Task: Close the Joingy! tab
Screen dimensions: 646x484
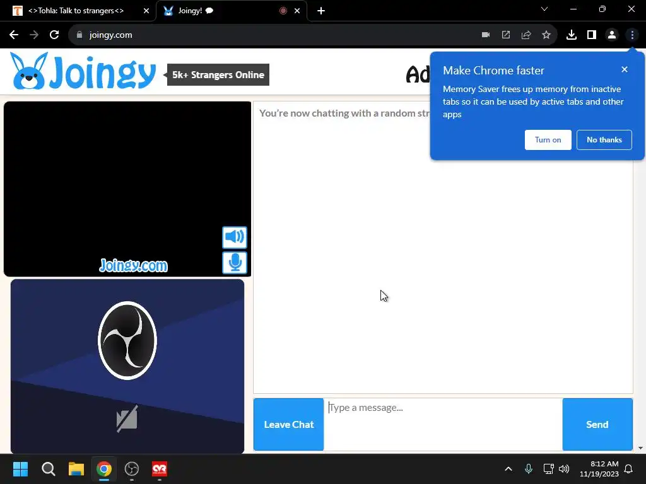Action: 297,11
